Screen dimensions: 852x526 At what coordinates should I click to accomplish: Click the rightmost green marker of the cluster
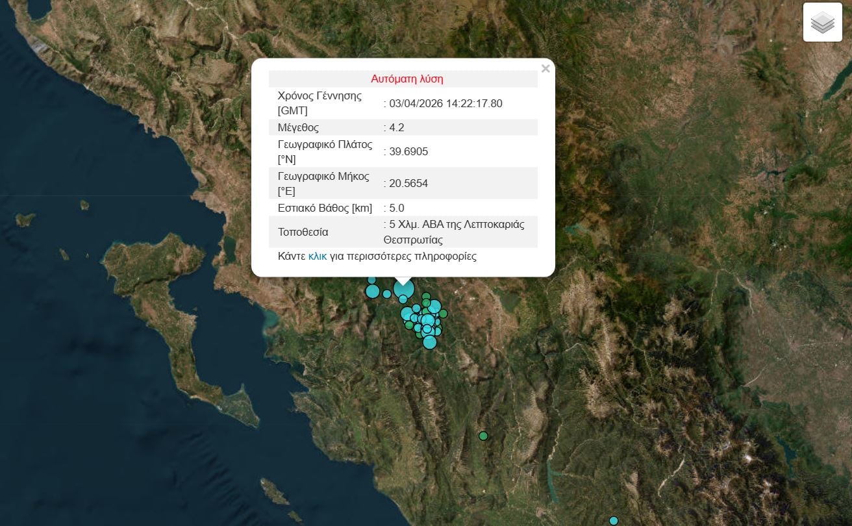pos(443,314)
